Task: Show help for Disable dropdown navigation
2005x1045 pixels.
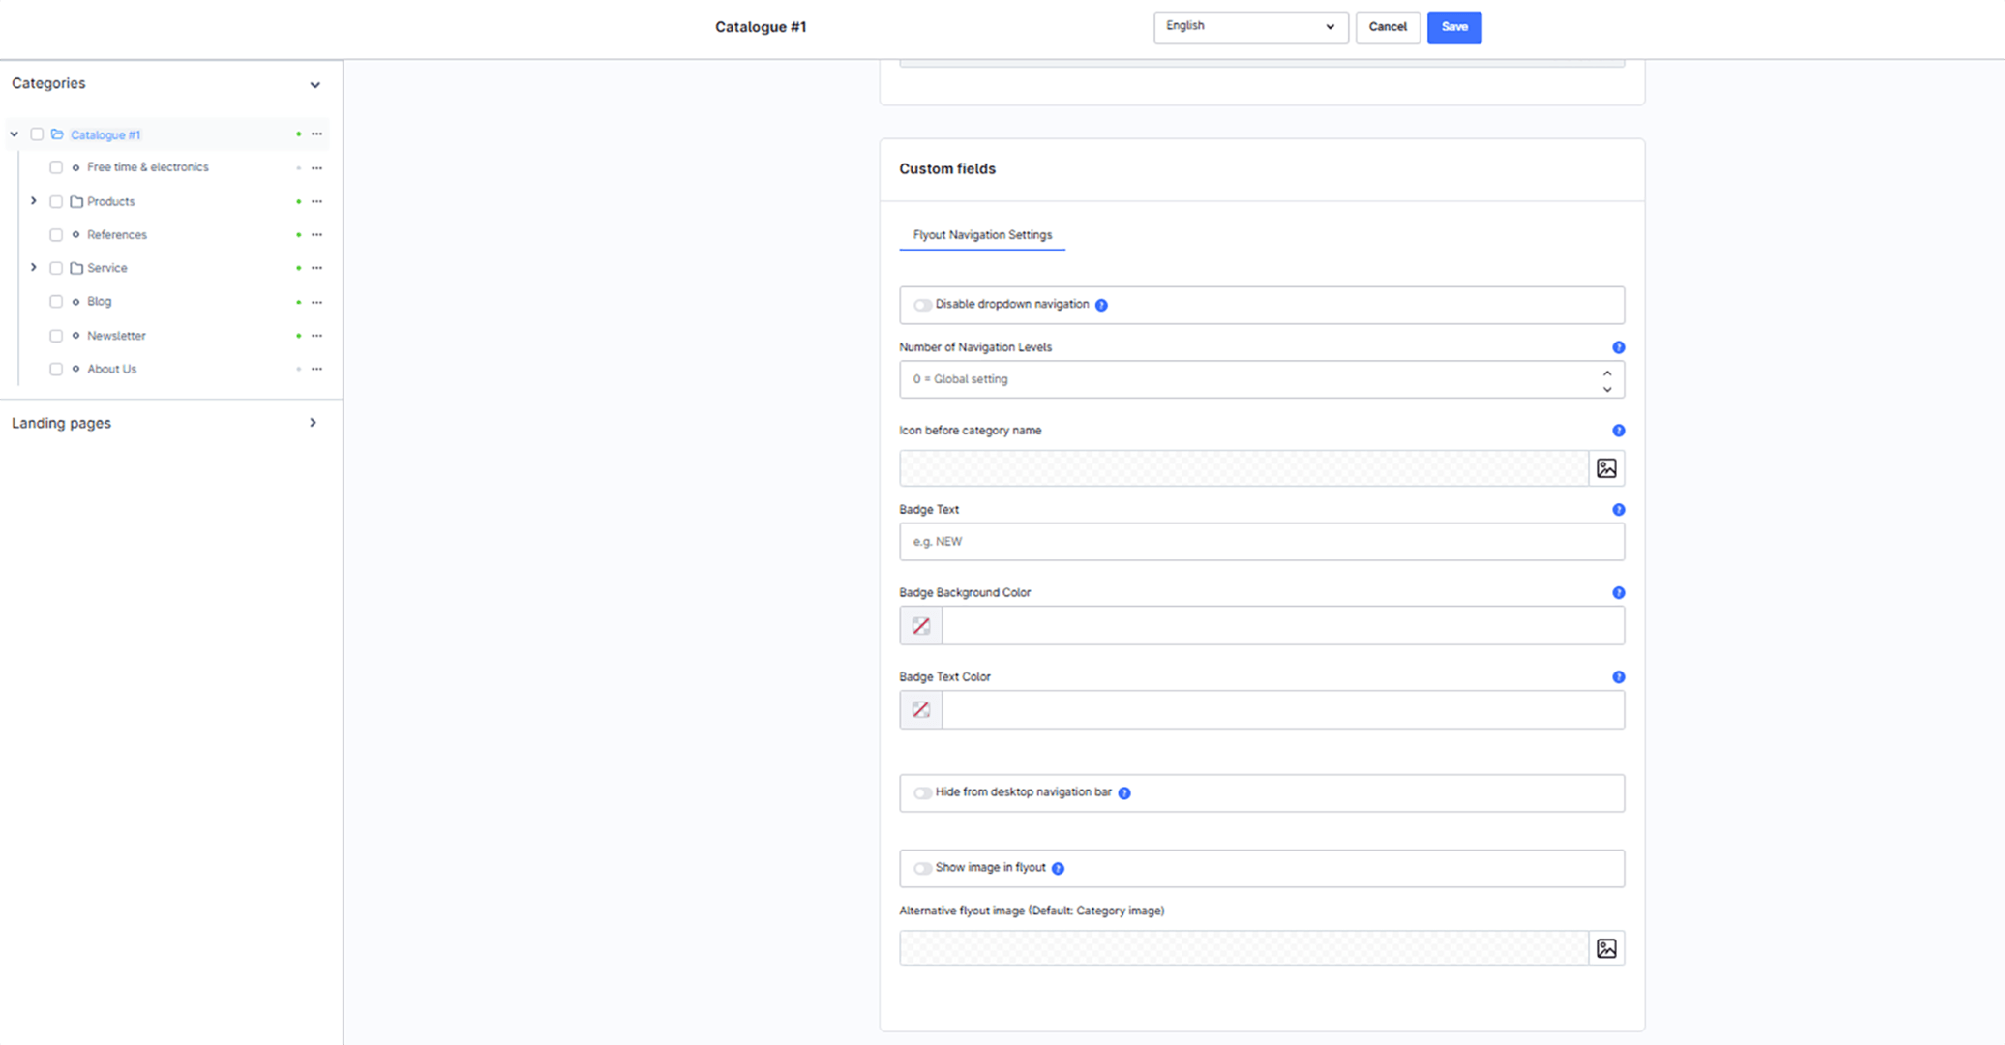Action: (x=1101, y=305)
